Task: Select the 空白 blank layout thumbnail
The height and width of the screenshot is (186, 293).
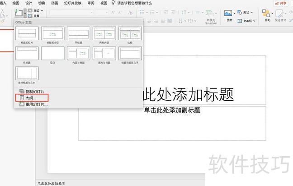Action: click(x=53, y=53)
